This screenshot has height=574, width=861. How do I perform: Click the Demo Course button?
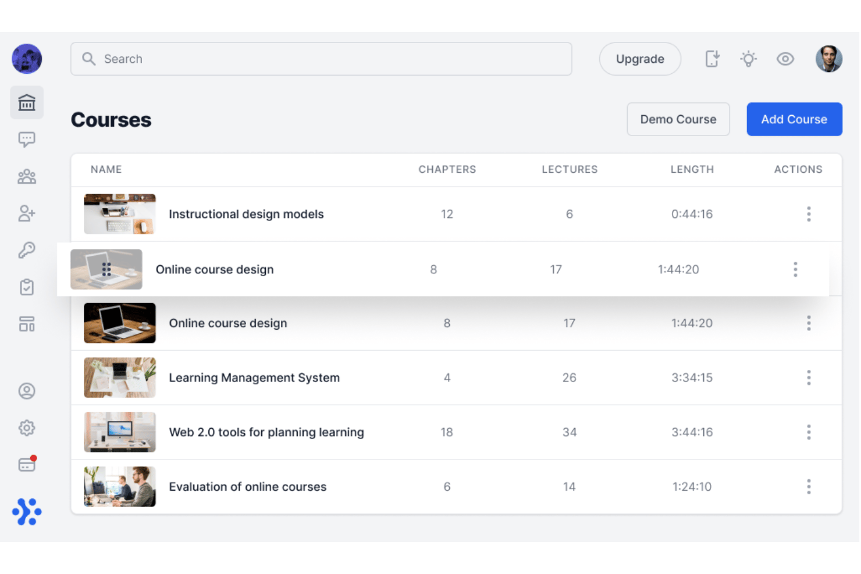[678, 119]
